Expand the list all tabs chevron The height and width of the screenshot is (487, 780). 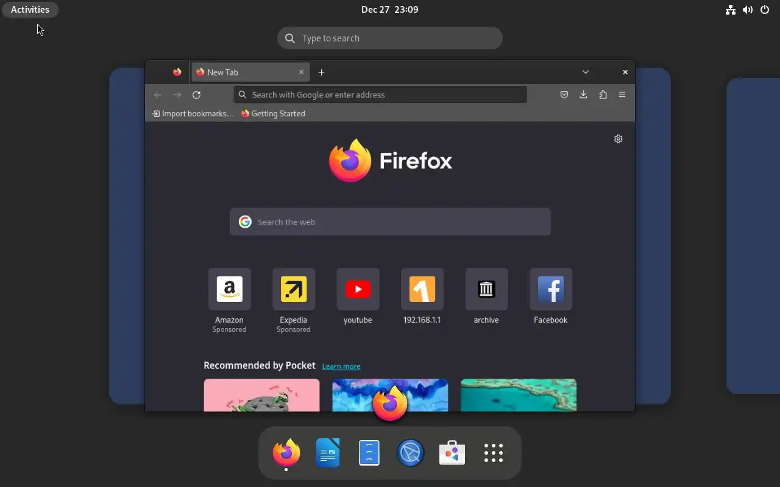[x=586, y=72]
